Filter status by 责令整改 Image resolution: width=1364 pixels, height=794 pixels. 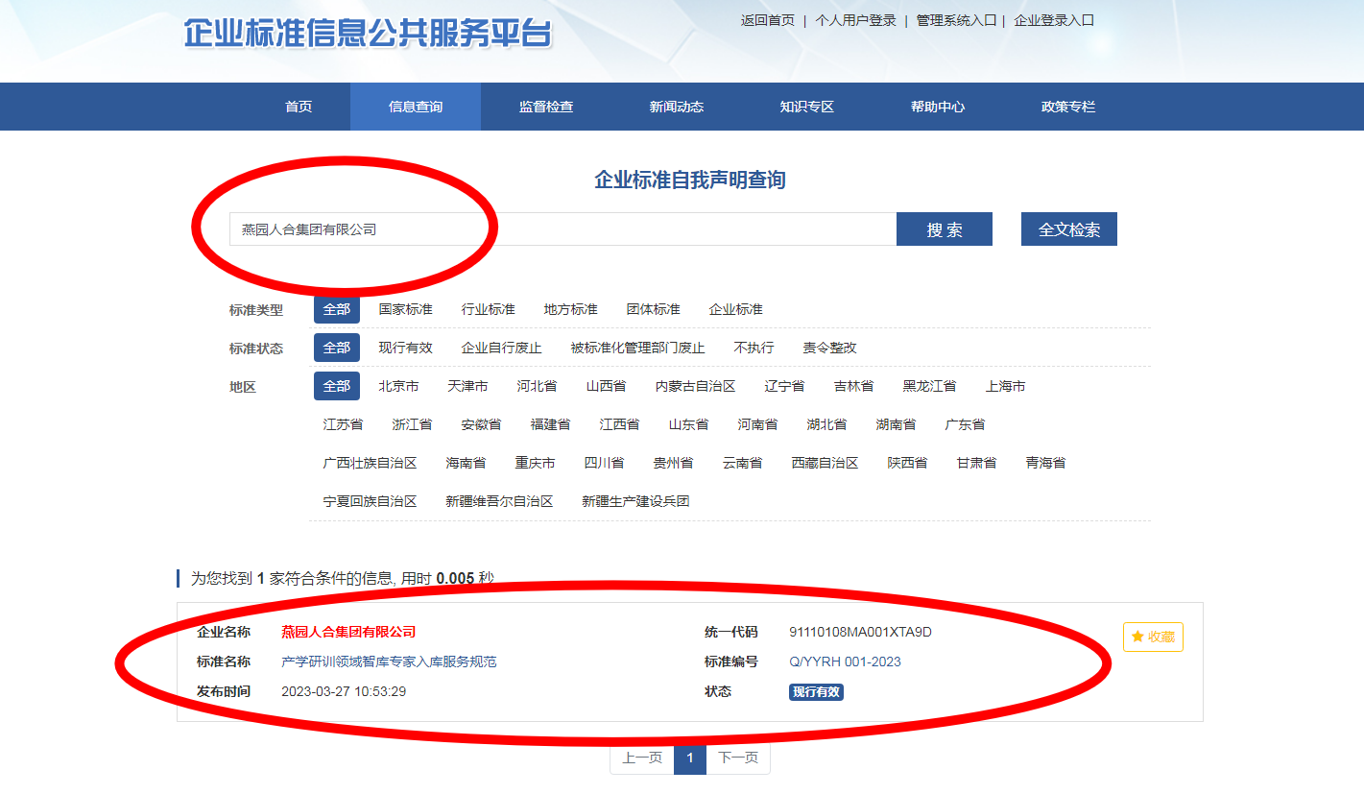click(830, 348)
